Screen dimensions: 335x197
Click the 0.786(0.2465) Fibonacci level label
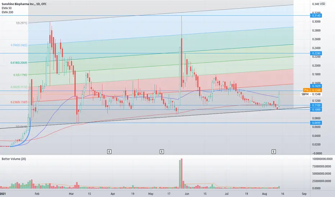(19, 45)
